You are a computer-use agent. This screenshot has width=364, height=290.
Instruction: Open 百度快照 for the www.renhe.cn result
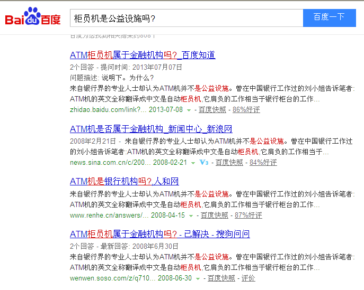click(214, 216)
